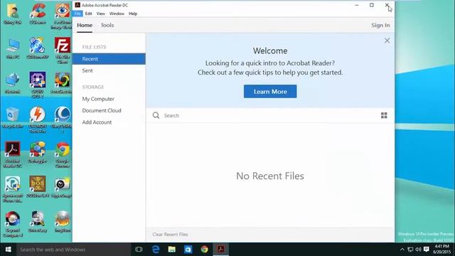Open the Windows Start menu

point(8,250)
